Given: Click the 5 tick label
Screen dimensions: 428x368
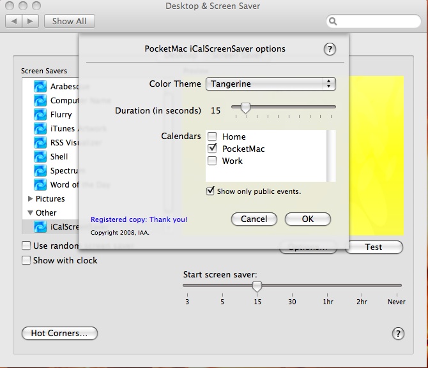Looking at the screenshot, I should (222, 302).
